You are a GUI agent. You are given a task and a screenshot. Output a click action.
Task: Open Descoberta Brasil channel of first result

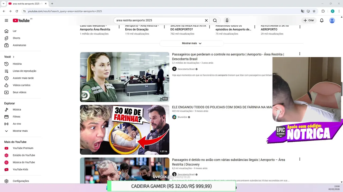coord(186,69)
